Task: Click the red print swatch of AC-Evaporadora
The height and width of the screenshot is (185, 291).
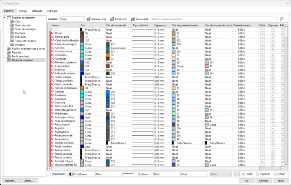Action: (108, 66)
